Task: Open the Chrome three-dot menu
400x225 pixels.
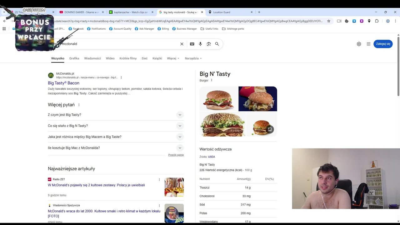Action: (395, 21)
